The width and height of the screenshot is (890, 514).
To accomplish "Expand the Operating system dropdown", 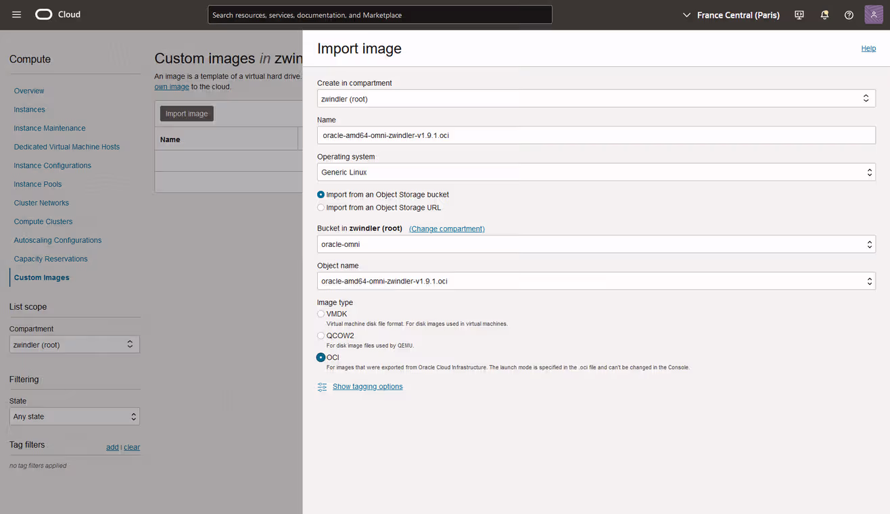I will [x=596, y=172].
